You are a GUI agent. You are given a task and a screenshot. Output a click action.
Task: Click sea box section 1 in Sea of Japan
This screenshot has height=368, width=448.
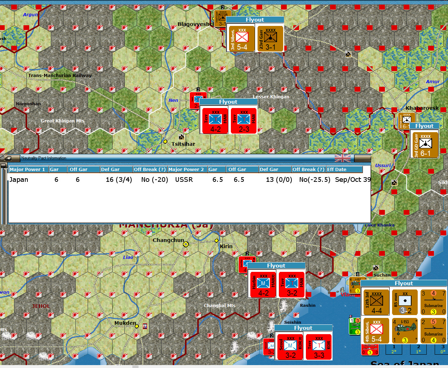(x=394, y=349)
